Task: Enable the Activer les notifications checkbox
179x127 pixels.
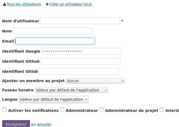Action: [x=5, y=109]
